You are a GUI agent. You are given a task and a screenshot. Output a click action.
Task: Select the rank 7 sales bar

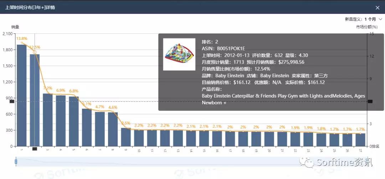[100, 129]
